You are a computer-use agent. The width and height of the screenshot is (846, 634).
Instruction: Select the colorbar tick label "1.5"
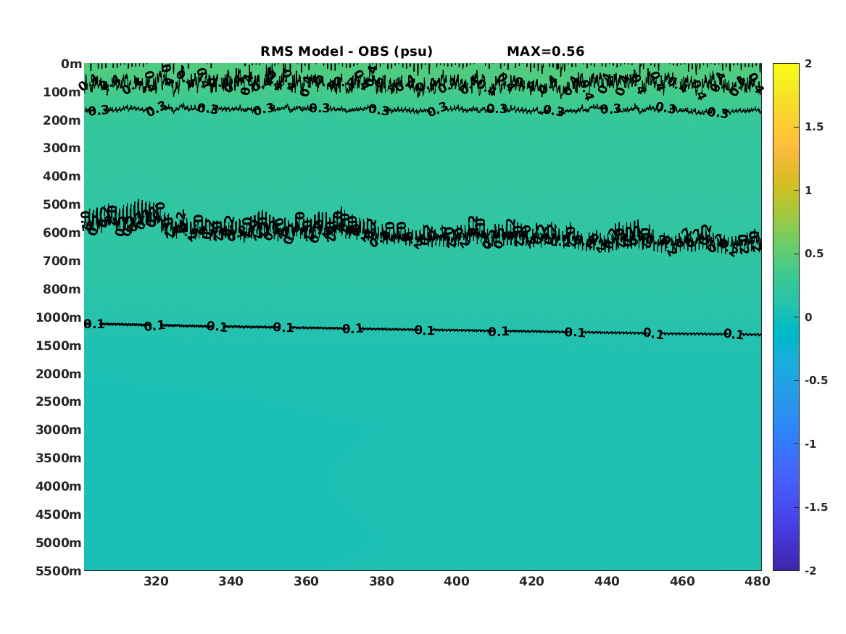coord(814,127)
